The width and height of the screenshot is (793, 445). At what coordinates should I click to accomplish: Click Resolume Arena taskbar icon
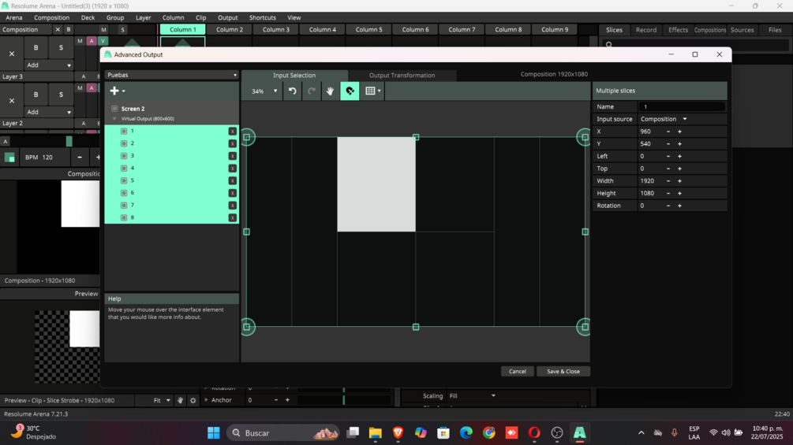click(580, 433)
